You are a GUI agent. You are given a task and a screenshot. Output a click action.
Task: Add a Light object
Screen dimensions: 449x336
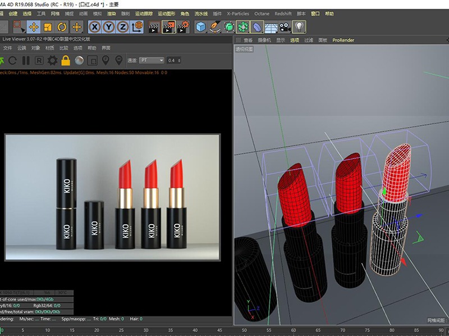299,27
